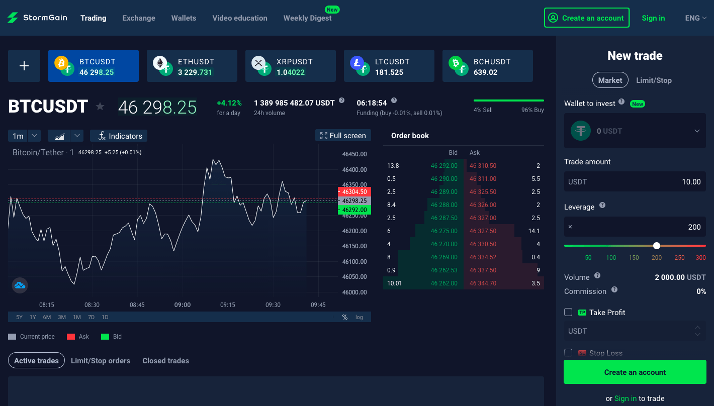Set leverage to 50 on scale
This screenshot has width=714, height=406.
click(588, 258)
